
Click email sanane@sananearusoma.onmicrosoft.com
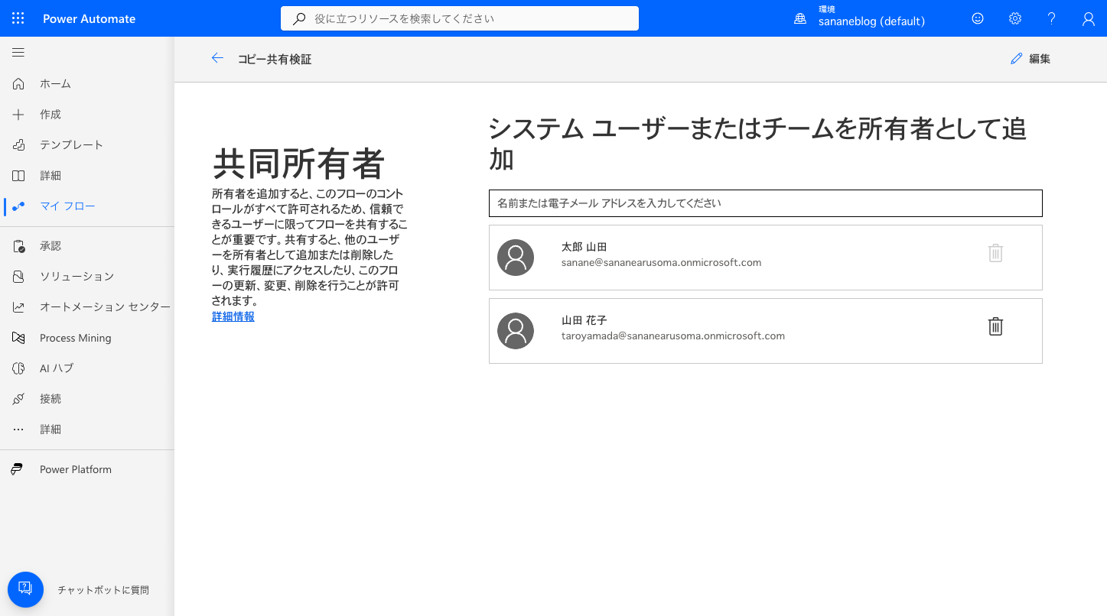pos(661,263)
